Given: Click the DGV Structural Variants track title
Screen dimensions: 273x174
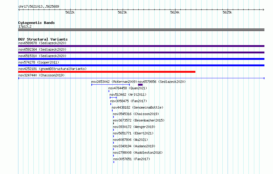Looking at the screenshot, I should pos(43,39).
